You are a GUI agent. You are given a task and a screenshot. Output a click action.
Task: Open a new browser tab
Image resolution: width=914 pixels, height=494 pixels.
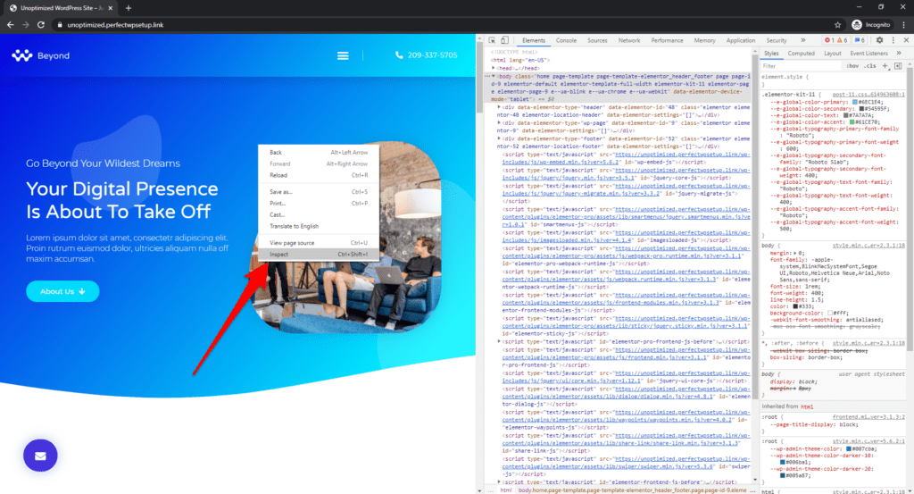pos(129,8)
